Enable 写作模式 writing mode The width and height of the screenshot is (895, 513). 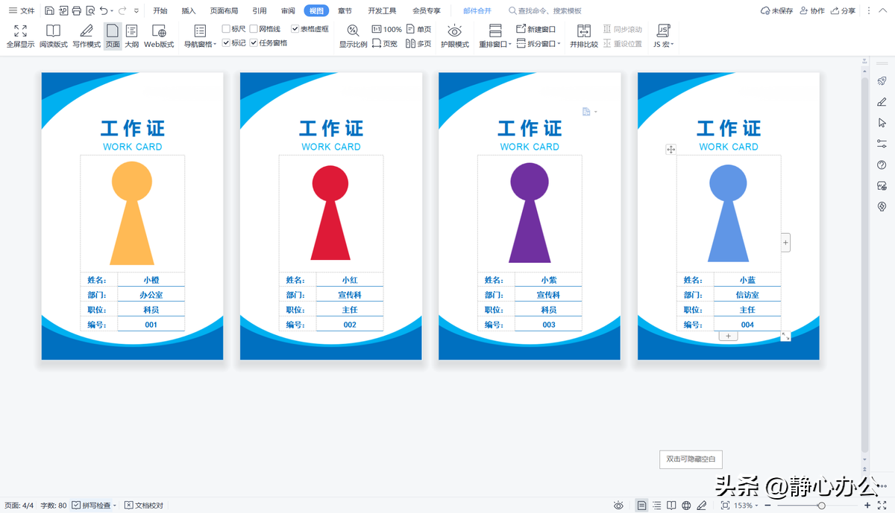tap(87, 36)
